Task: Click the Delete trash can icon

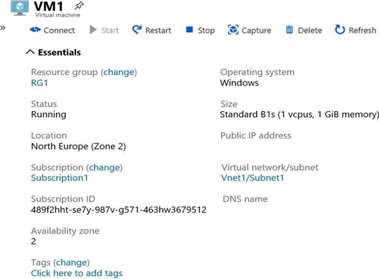Action: tap(289, 30)
